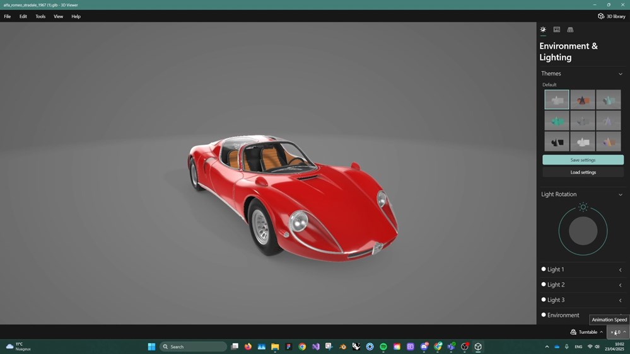Click the sun handle on the rotation ring

pos(583,207)
